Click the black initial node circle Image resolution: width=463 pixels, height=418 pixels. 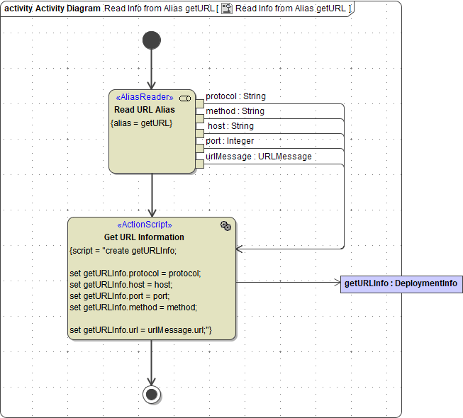click(x=151, y=40)
